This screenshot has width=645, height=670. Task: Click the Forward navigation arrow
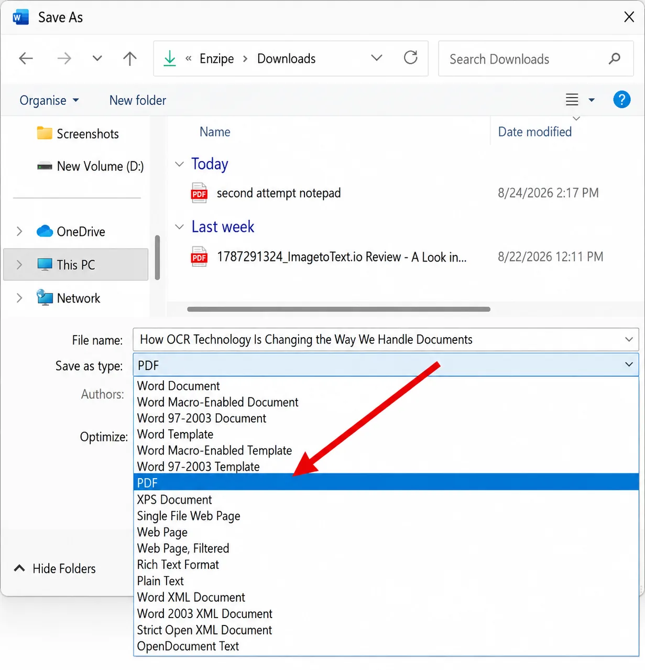point(64,58)
